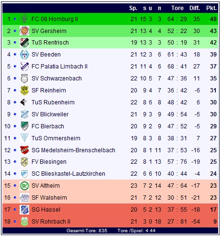Click the SV Altheim green circle logo
Image resolution: width=221 pixels, height=237 pixels.
coord(24,186)
